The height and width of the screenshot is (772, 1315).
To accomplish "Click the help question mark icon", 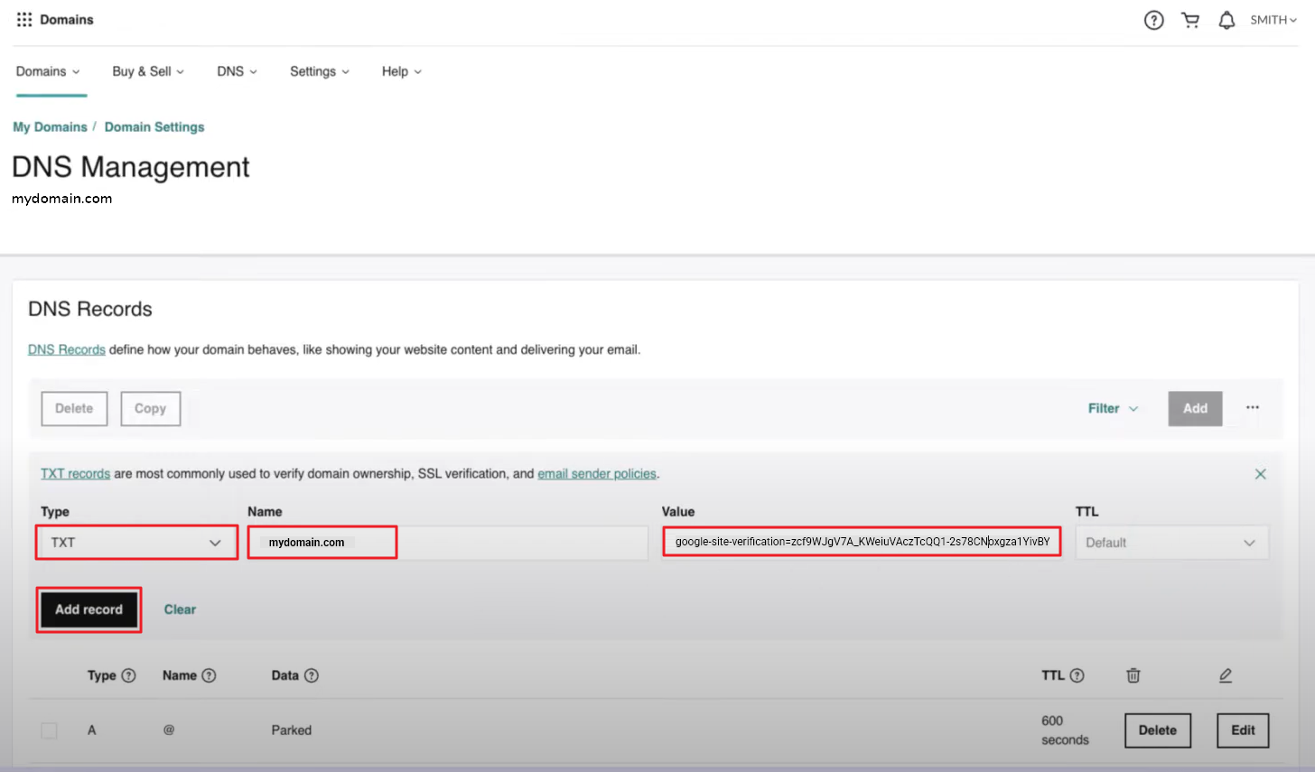I will click(1153, 19).
